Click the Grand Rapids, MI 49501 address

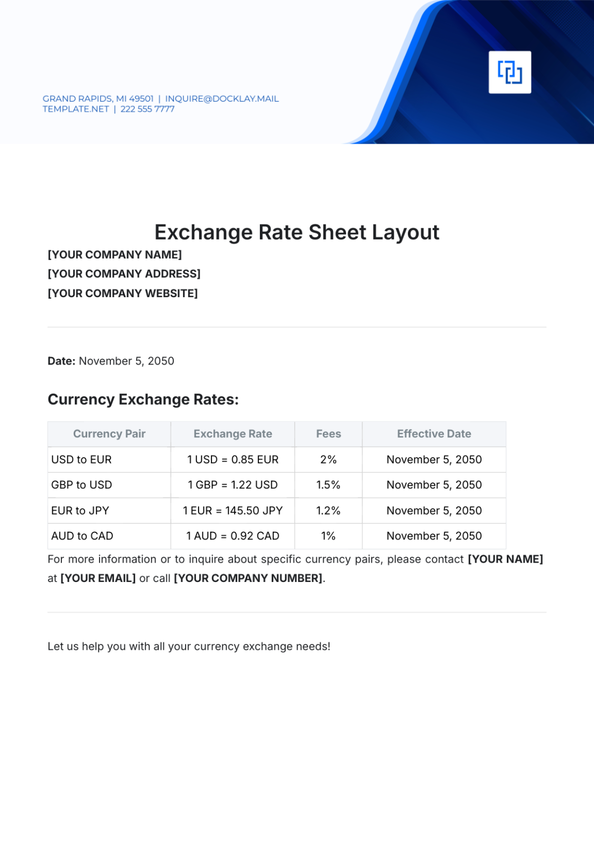click(x=98, y=99)
